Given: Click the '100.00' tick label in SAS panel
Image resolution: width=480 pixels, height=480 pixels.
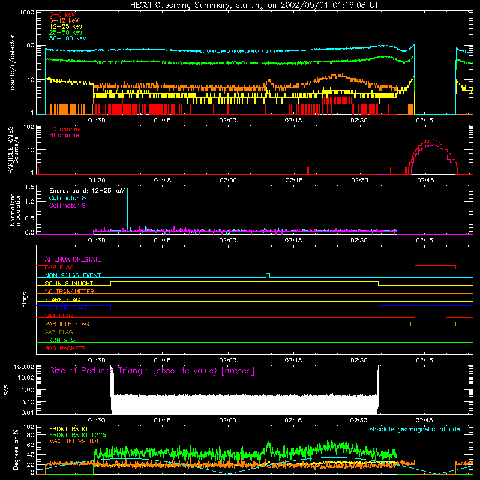Looking at the screenshot, I should tap(24, 367).
